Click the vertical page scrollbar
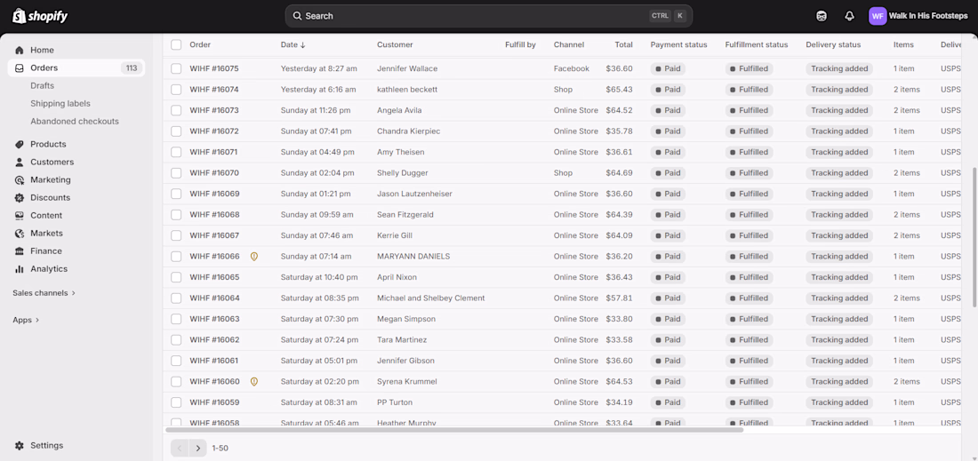978x461 pixels. click(974, 237)
